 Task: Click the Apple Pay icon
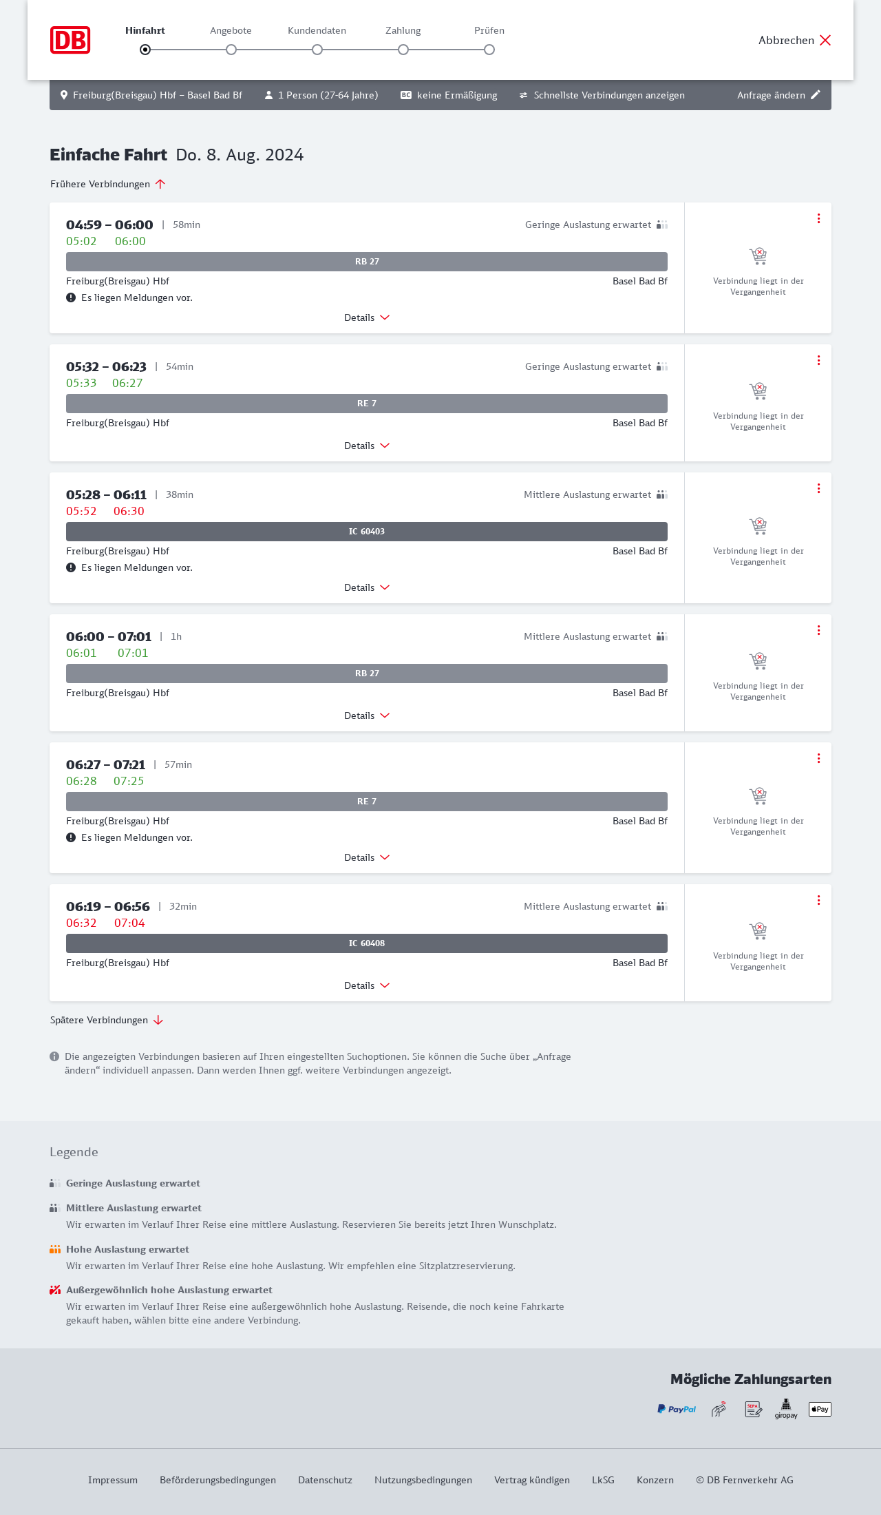click(820, 1409)
